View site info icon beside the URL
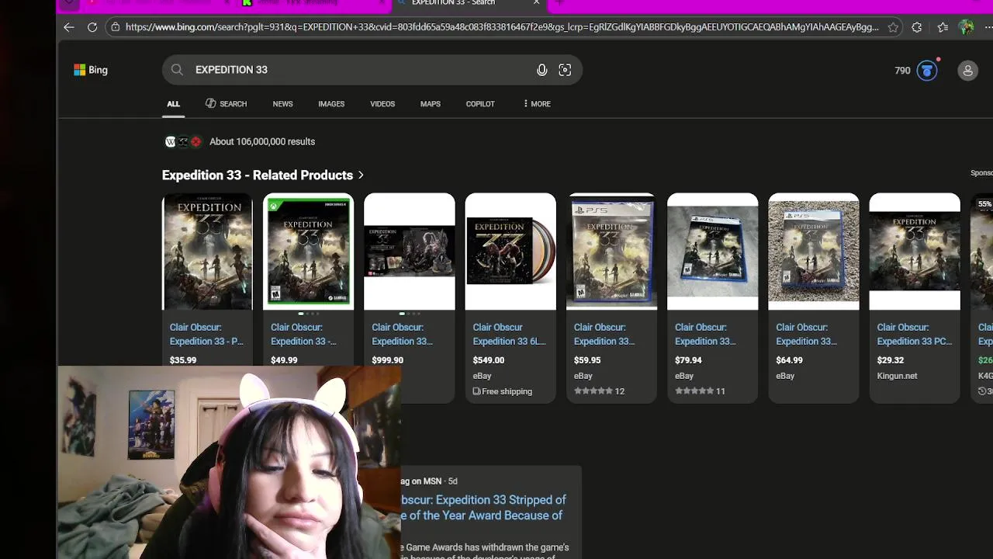The image size is (993, 559). (115, 27)
